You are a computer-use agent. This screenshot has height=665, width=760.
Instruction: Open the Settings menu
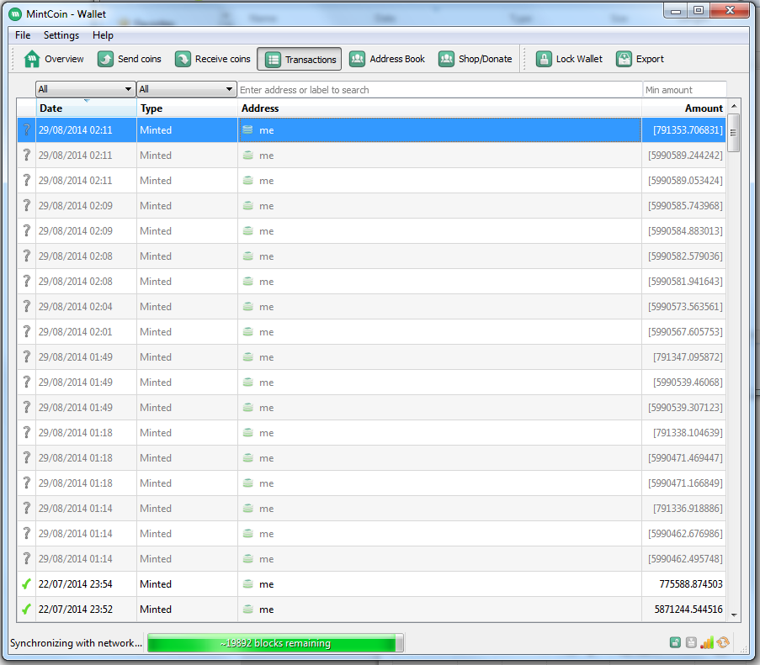[x=61, y=35]
